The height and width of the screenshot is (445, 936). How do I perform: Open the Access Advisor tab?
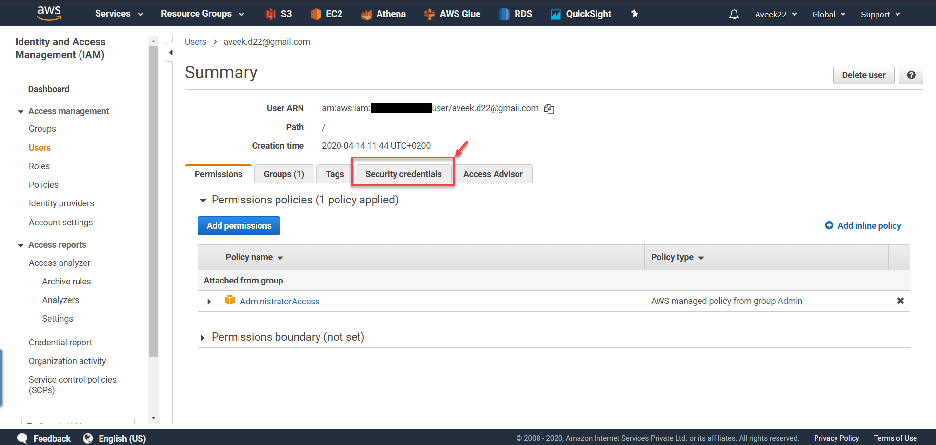[493, 174]
